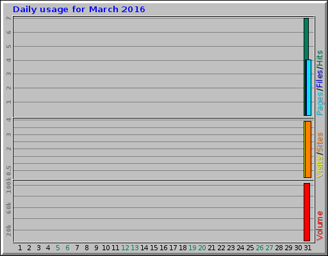Click day '7' on the date axis

[77, 248]
